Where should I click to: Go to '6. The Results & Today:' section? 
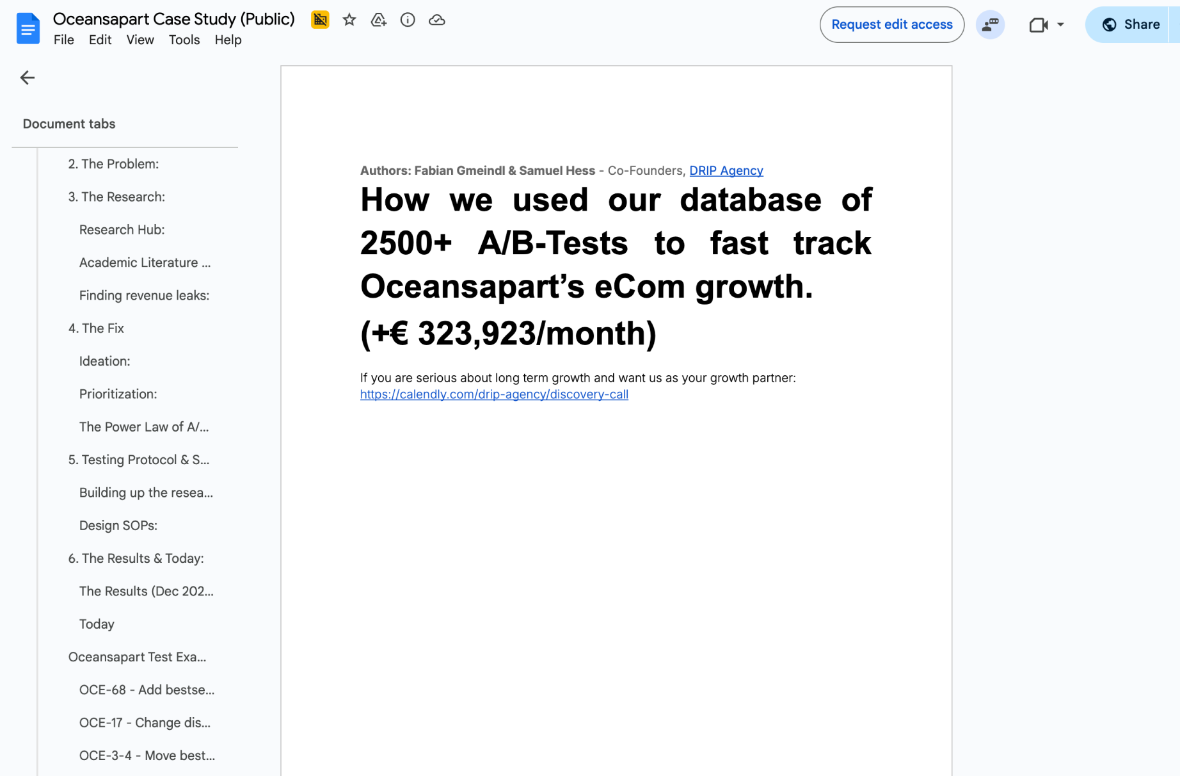136,558
